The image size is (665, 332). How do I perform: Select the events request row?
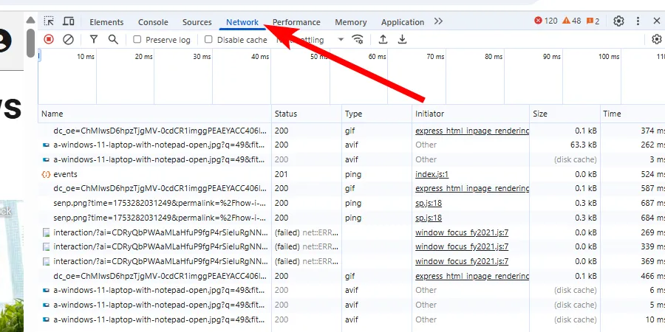pyautogui.click(x=351, y=174)
